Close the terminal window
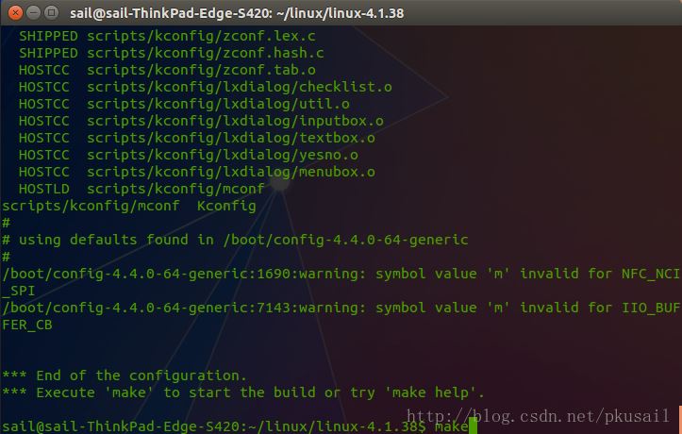682x434 pixels. click(15, 12)
